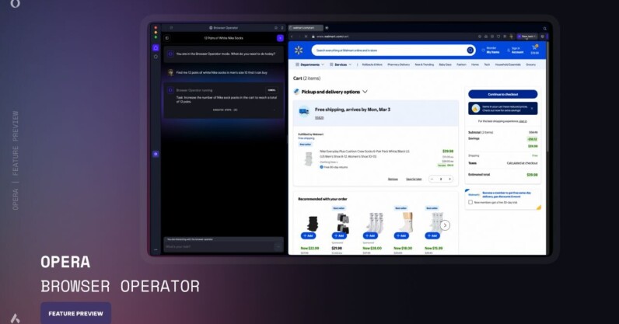The height and width of the screenshot is (324, 619).
Task: Click the Save for later link
Action: 414,179
